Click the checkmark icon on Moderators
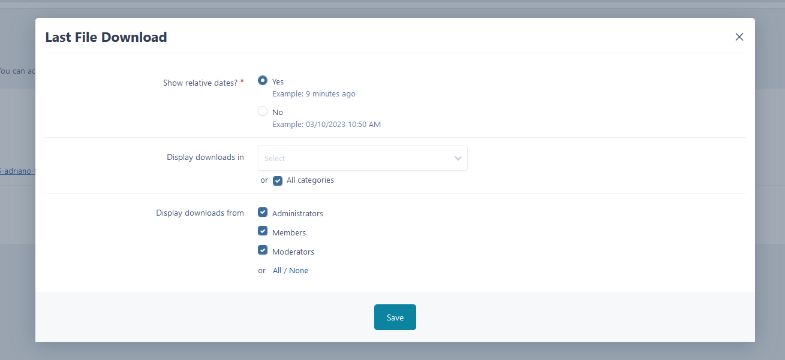The width and height of the screenshot is (785, 360). (263, 250)
